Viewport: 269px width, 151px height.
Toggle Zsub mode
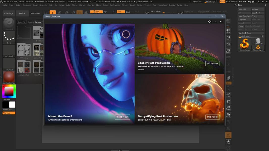128,12
